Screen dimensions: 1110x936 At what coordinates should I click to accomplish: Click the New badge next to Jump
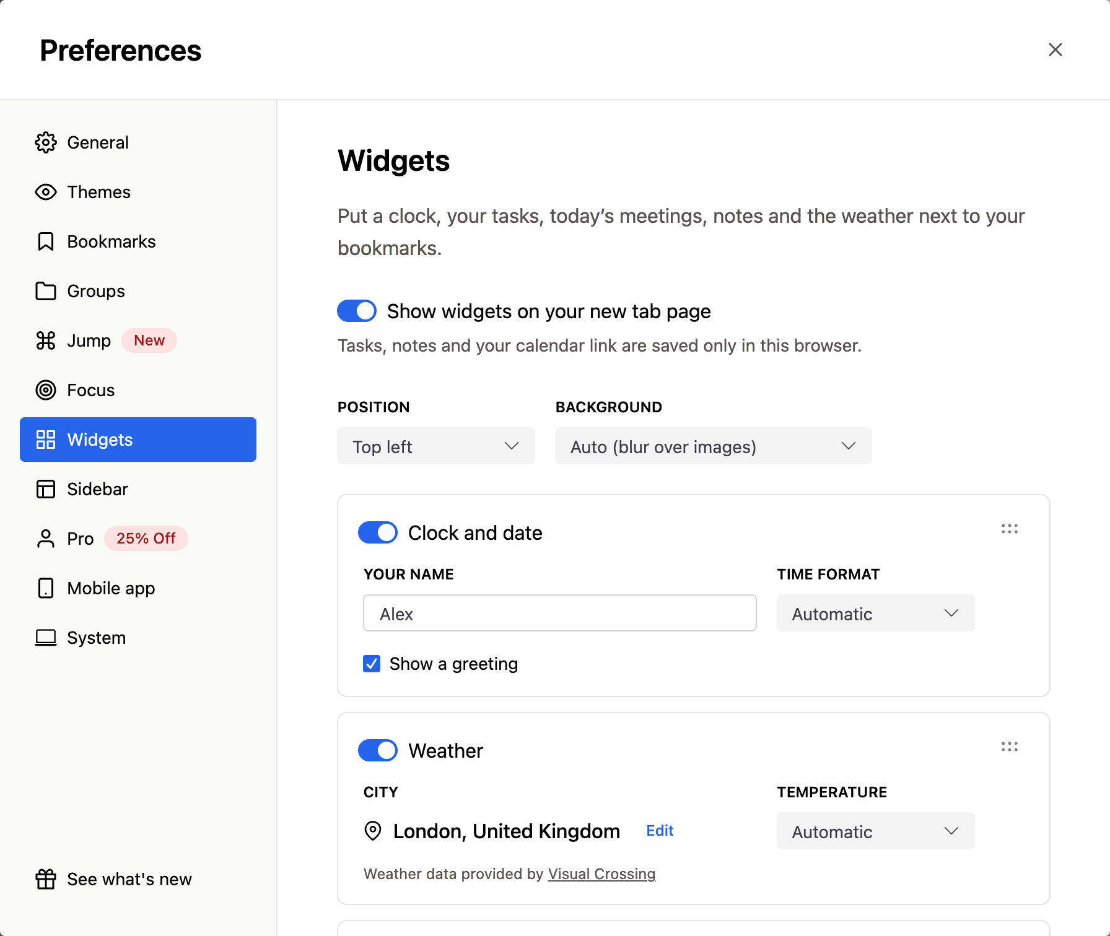pos(149,340)
